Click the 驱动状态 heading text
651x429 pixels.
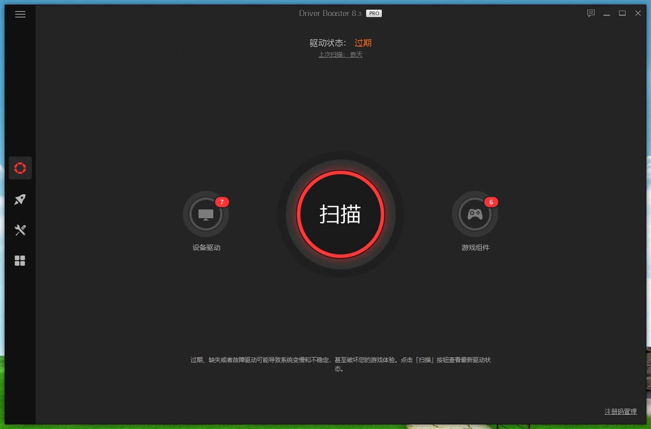pos(328,42)
